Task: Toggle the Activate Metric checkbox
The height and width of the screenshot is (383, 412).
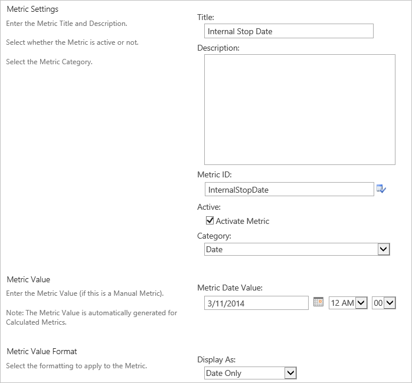Action: [210, 221]
